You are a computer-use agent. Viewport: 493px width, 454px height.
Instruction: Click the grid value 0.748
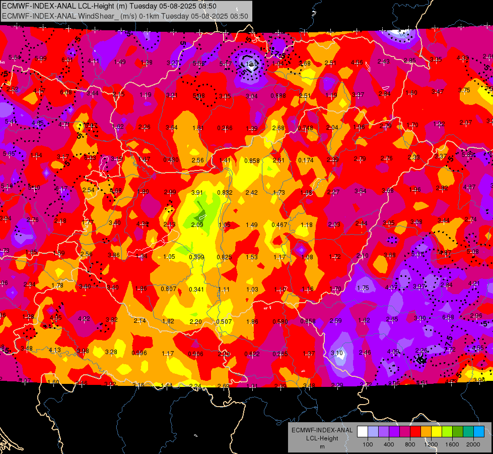(x=305, y=128)
